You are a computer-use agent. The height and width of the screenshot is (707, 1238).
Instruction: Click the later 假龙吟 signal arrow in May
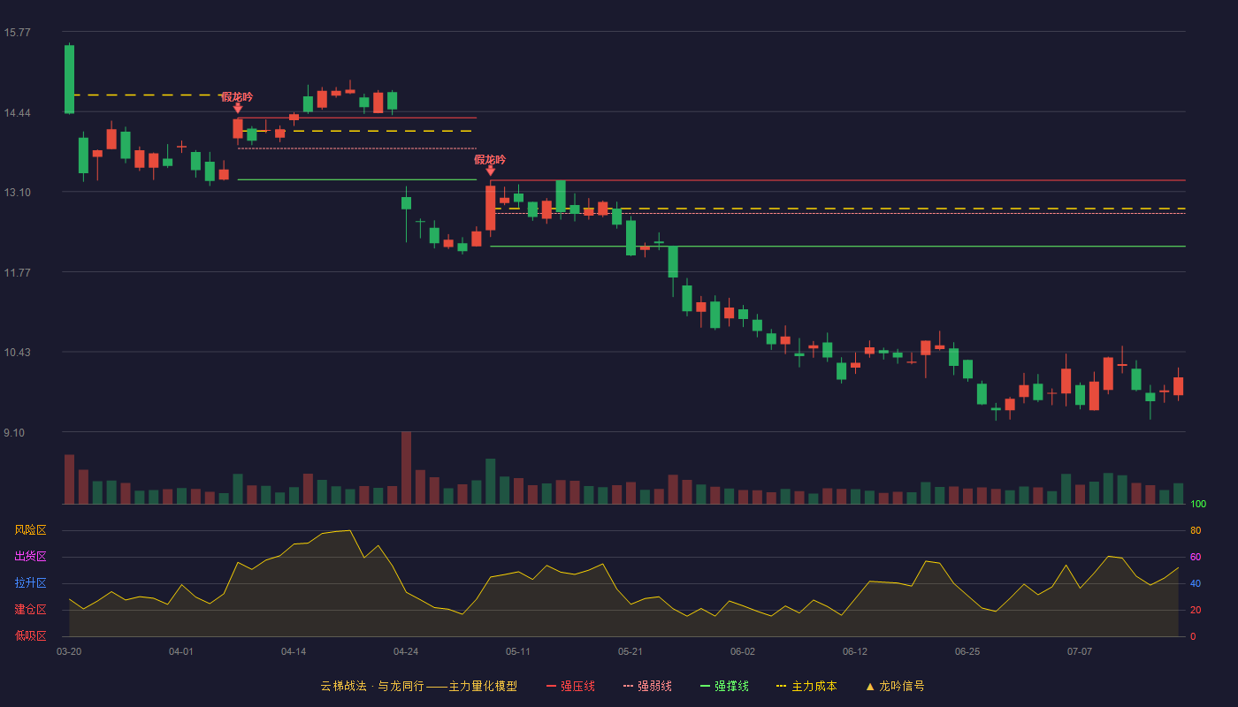tap(490, 171)
